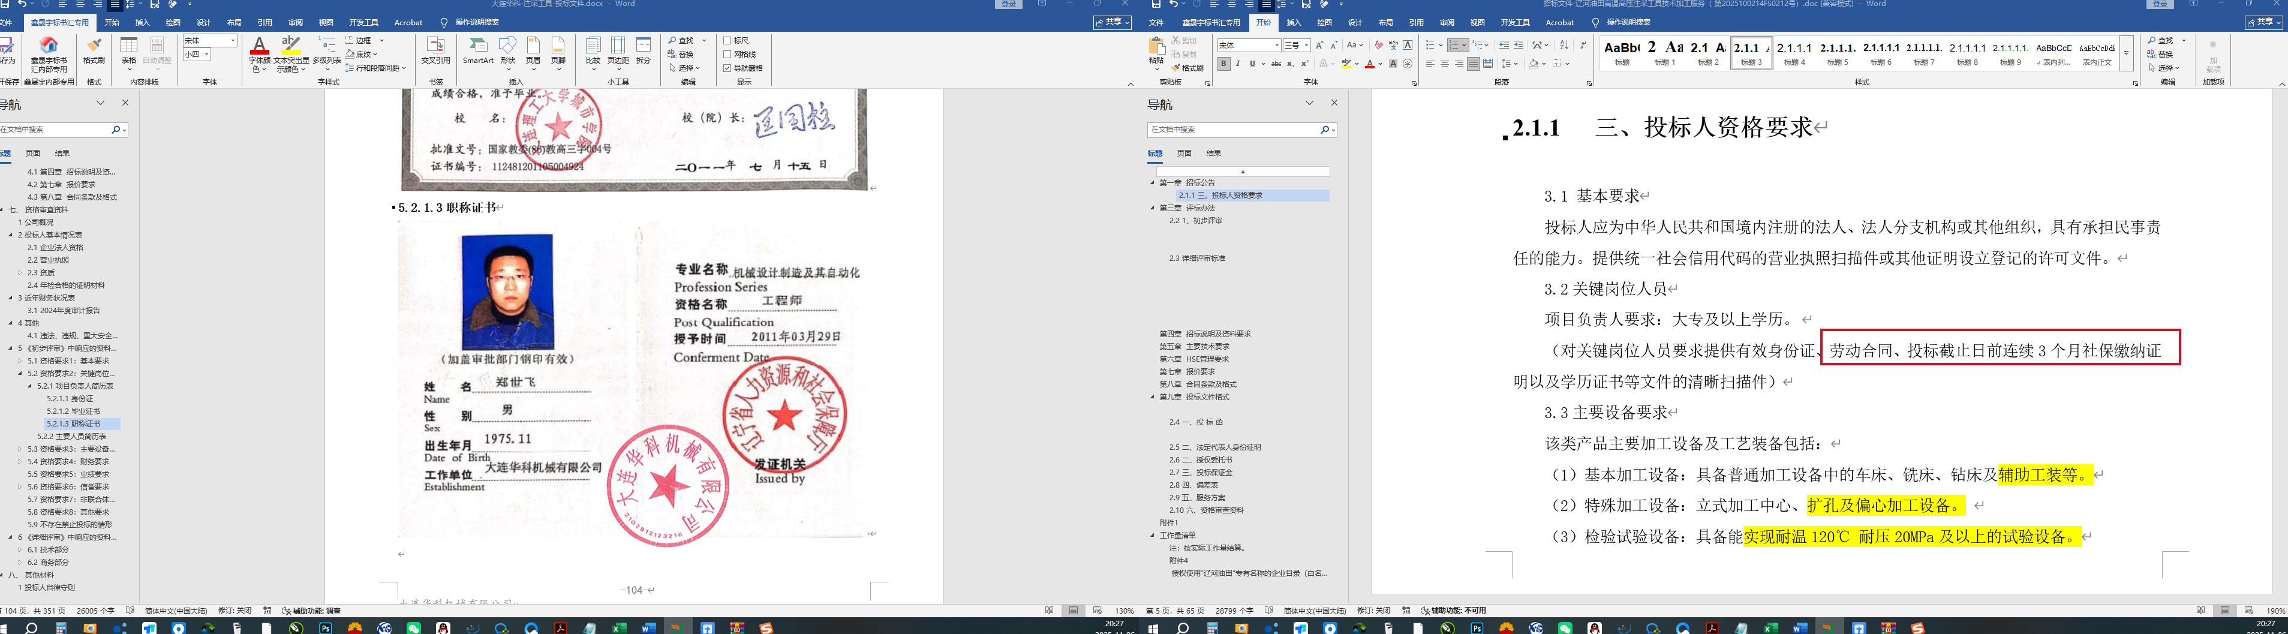Click the navigation search field in left window
The height and width of the screenshot is (634, 2288).
tap(56, 130)
